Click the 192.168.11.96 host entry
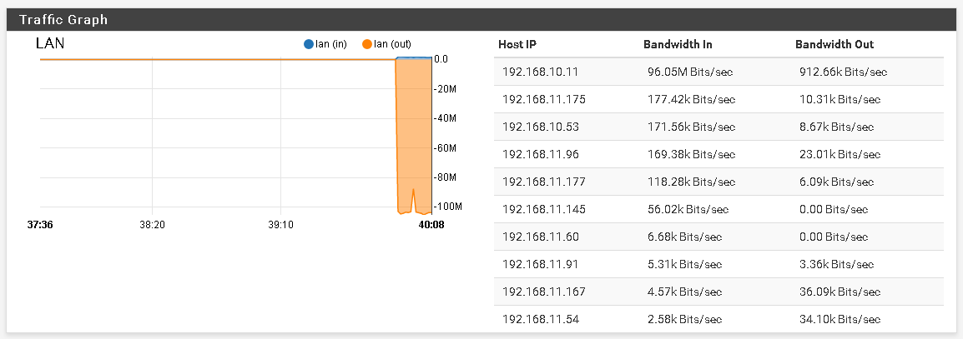This screenshot has width=963, height=339. click(x=540, y=154)
